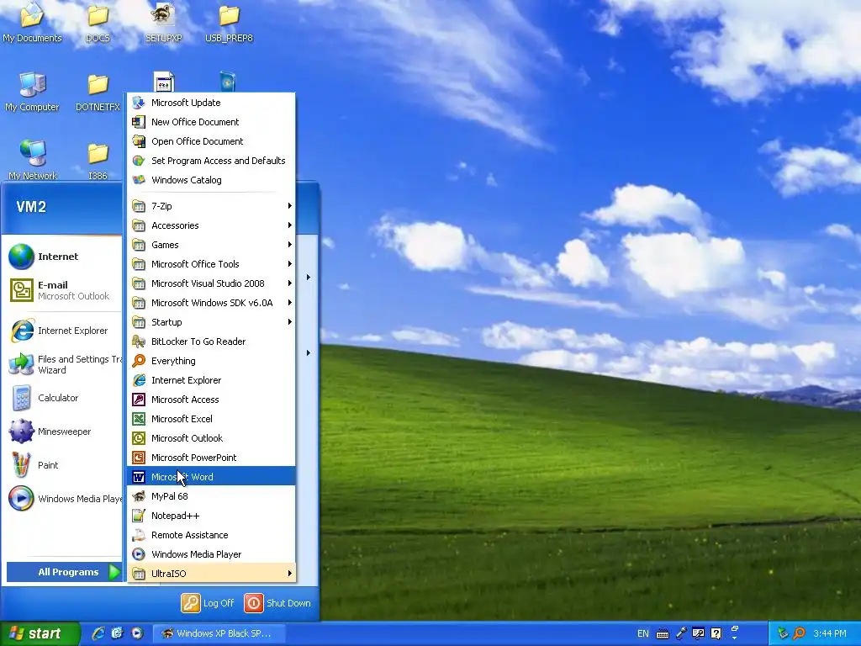The width and height of the screenshot is (861, 646).
Task: Open Set Program Access and Defaults
Action: (211, 161)
